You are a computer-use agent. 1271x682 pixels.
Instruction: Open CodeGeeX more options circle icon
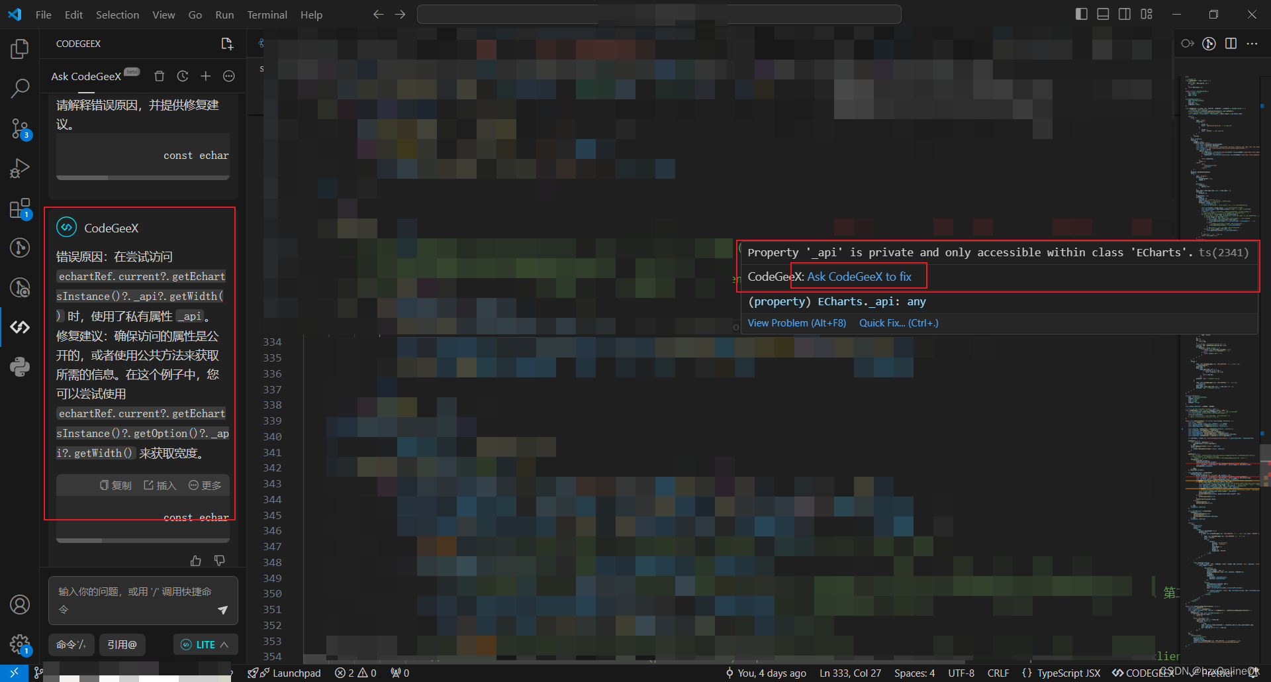coord(229,76)
